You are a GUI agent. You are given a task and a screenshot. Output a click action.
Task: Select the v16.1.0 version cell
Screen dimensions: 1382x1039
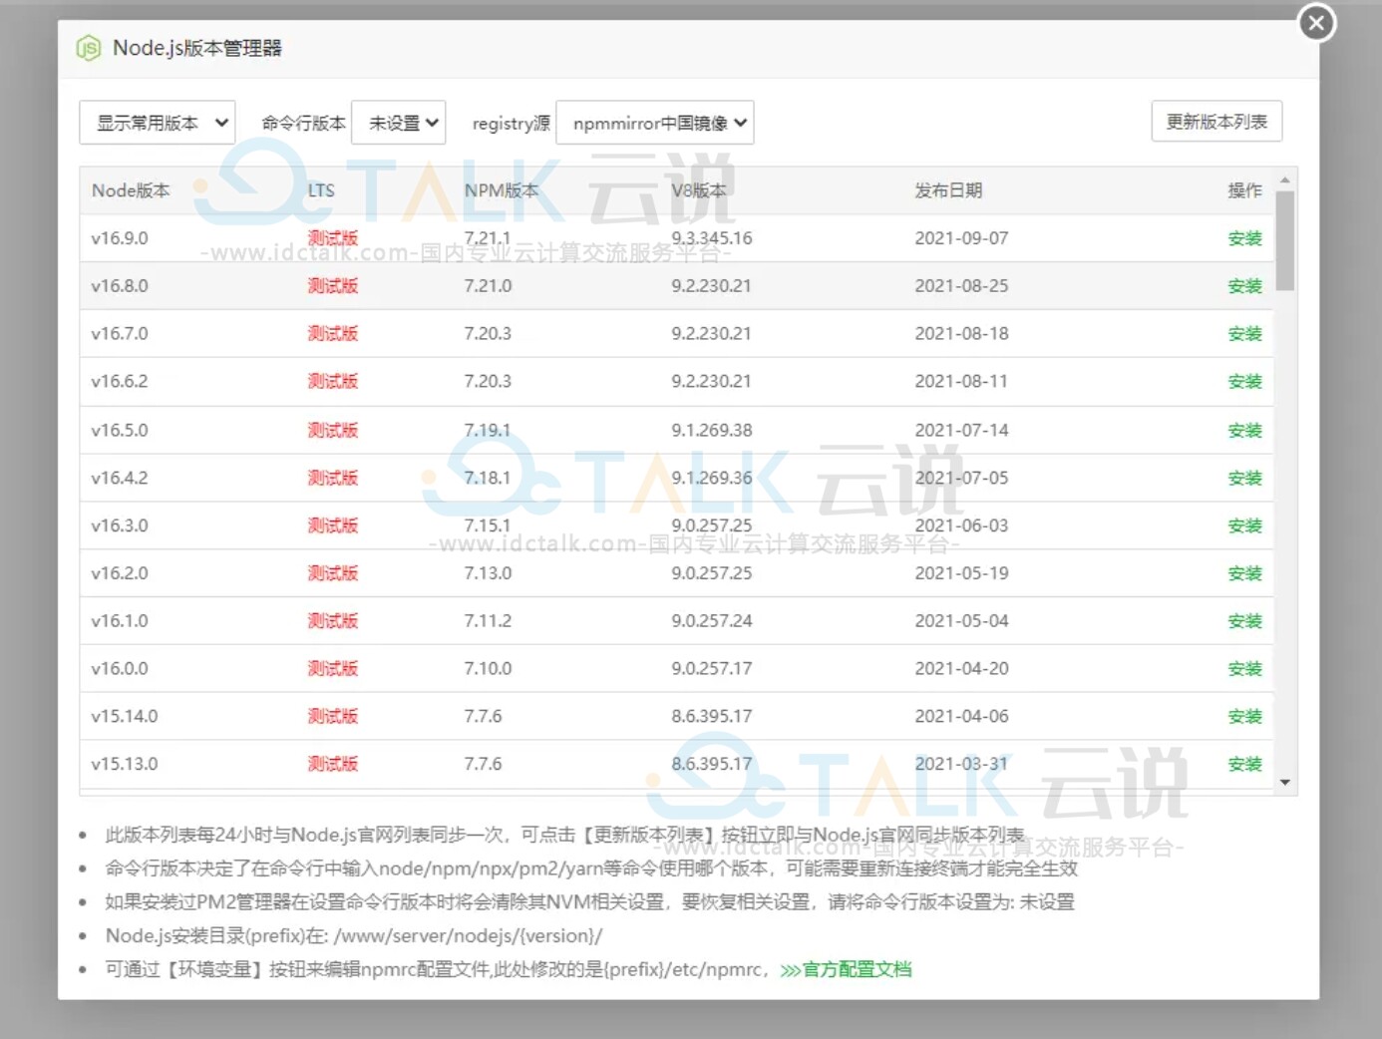[120, 621]
